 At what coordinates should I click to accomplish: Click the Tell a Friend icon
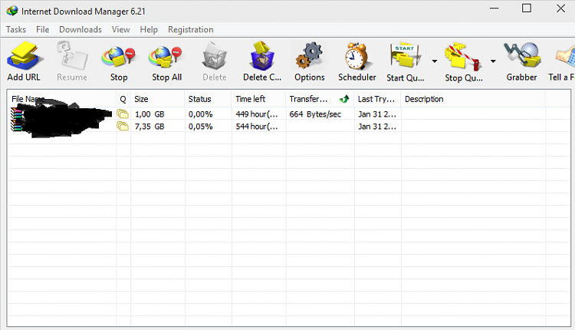point(565,57)
